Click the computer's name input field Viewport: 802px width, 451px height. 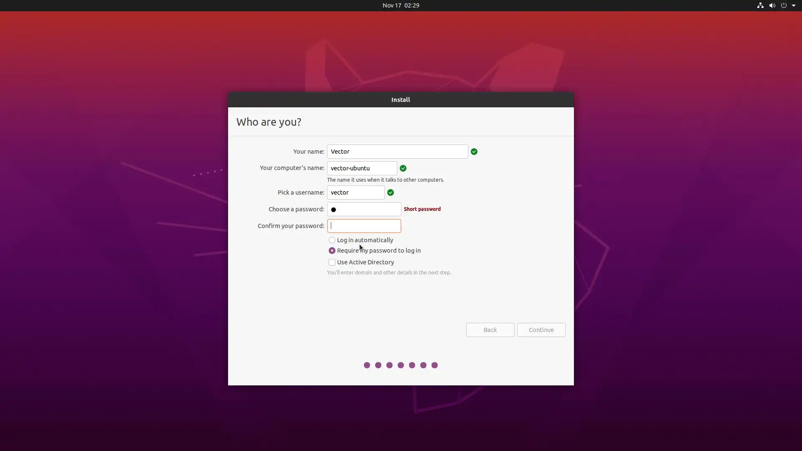(362, 168)
